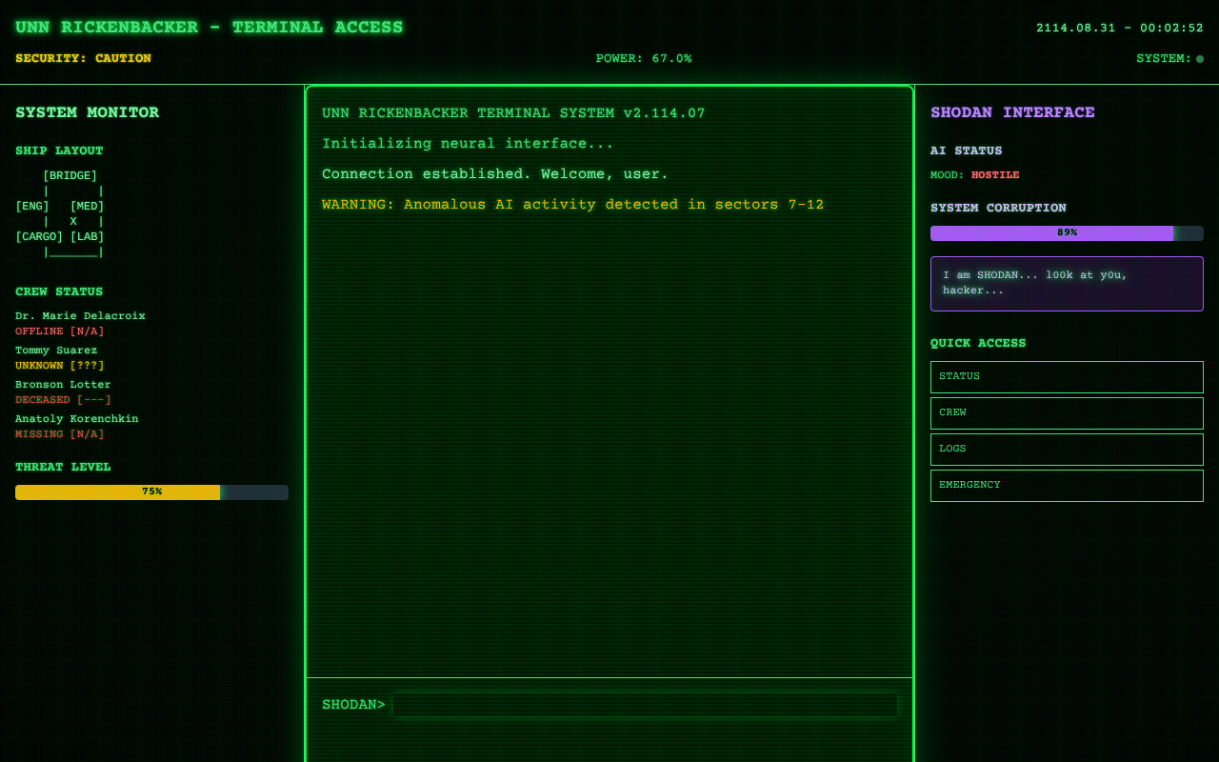Trigger the EMERGENCY quick access command
Screen dimensions: 1219x762
(x=1066, y=485)
